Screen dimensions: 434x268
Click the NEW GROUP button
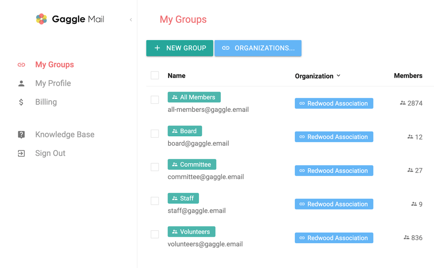[180, 48]
